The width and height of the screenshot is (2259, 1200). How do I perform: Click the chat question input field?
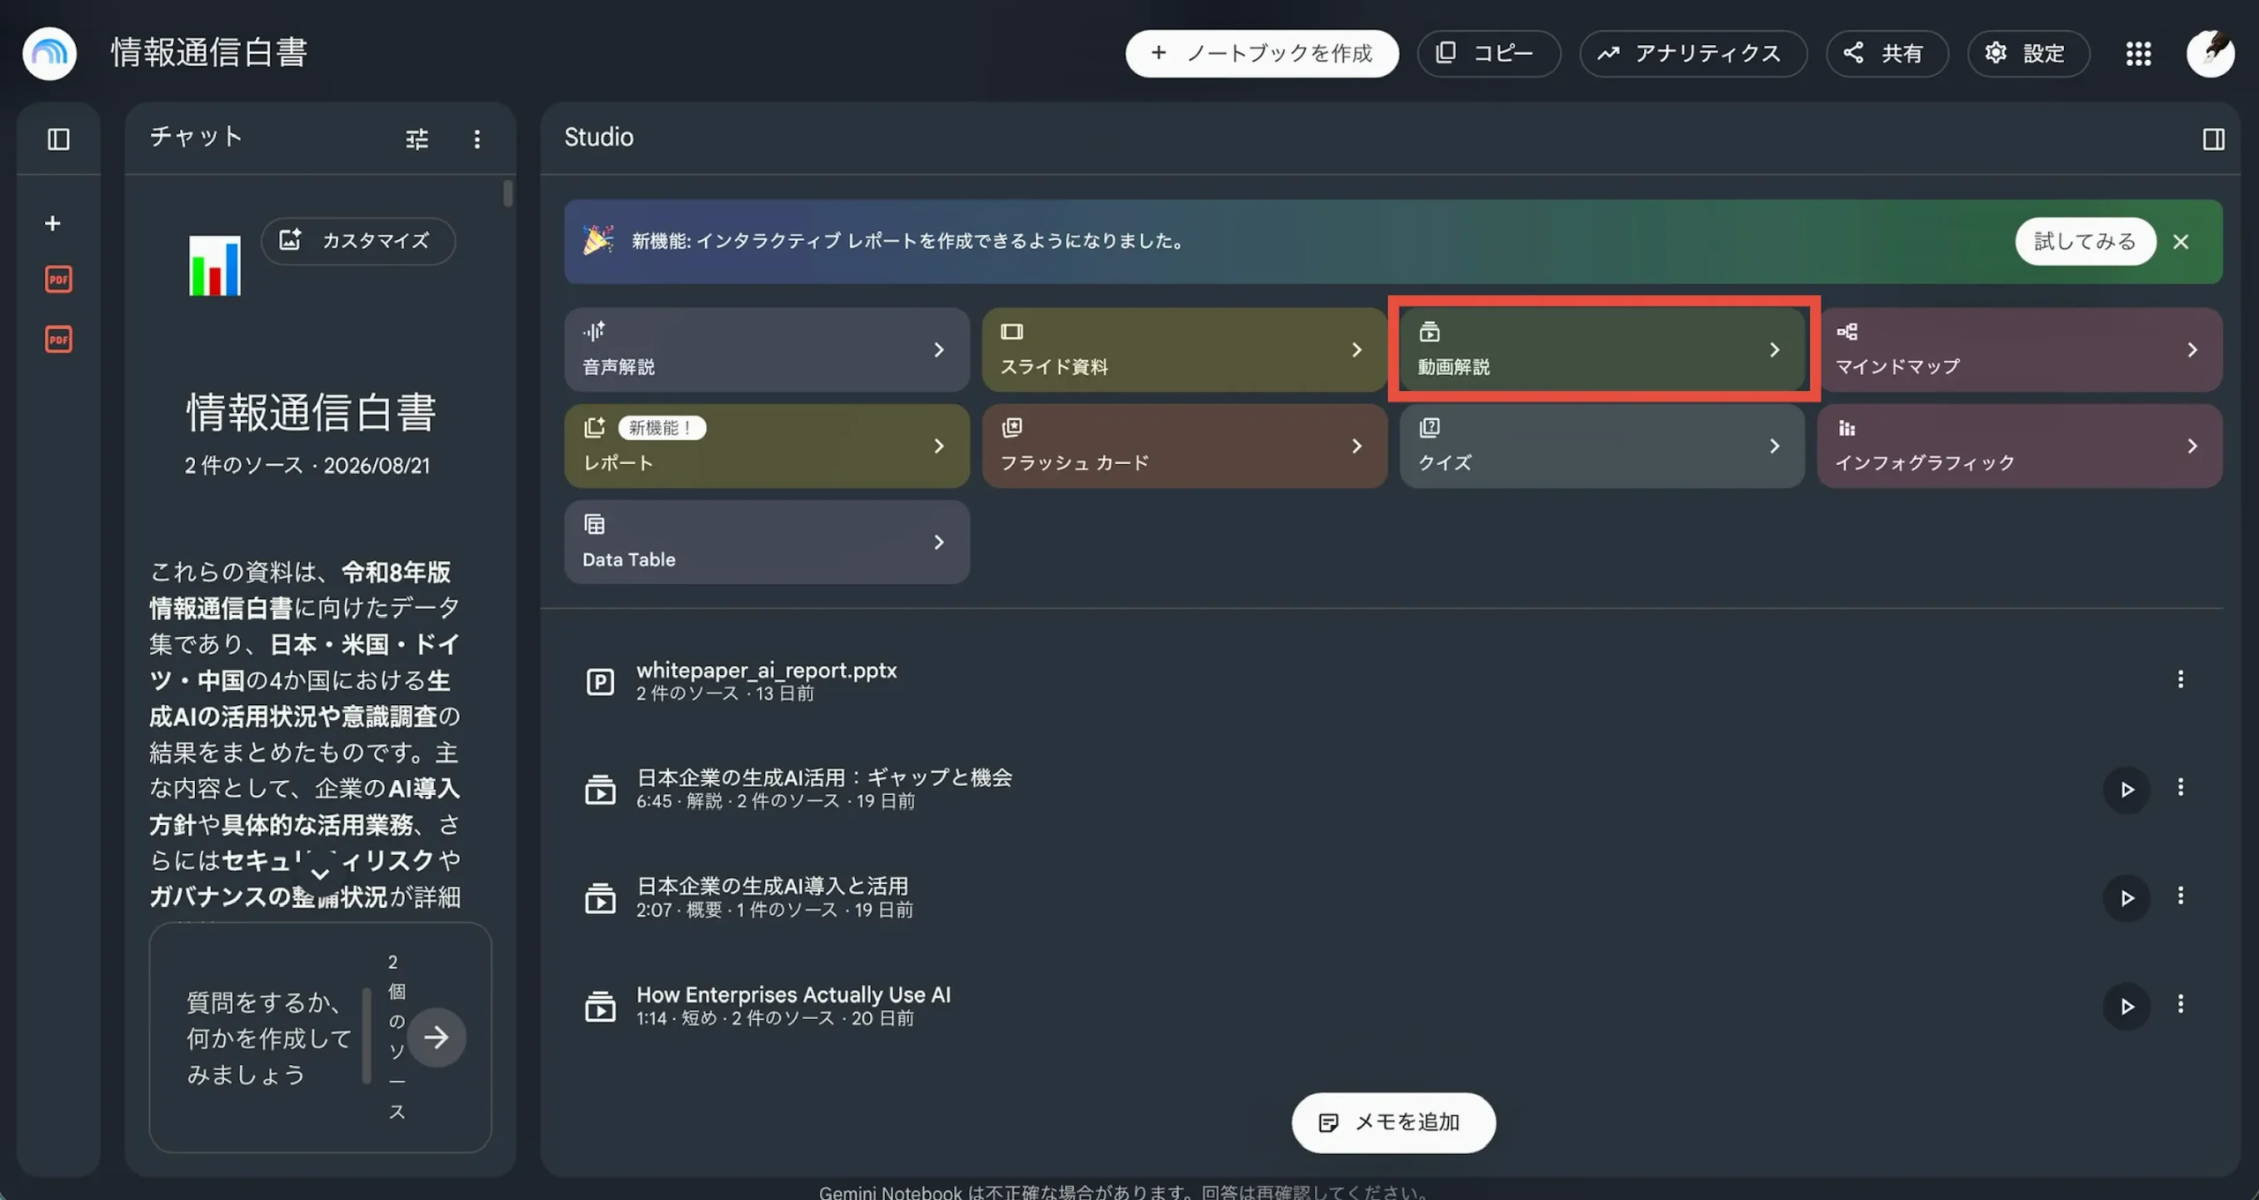pyautogui.click(x=269, y=1038)
